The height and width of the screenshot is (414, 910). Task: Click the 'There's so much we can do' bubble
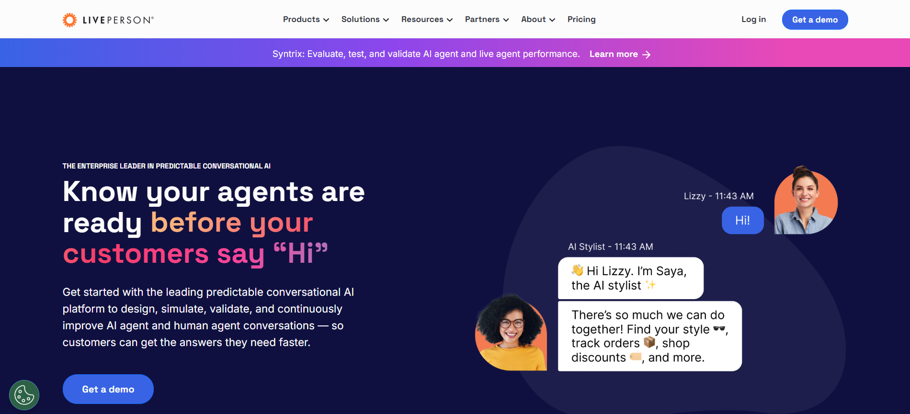coord(650,336)
